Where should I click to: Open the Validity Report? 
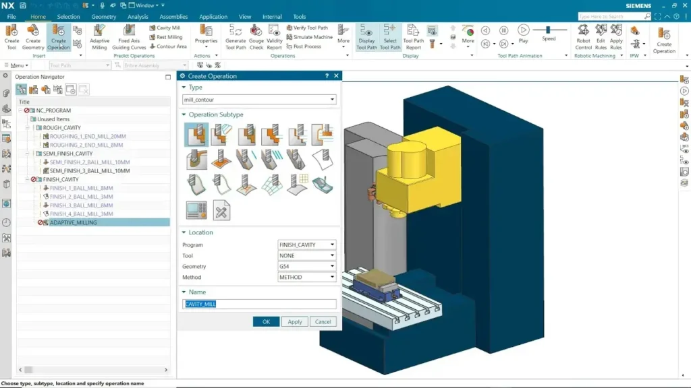(x=274, y=38)
